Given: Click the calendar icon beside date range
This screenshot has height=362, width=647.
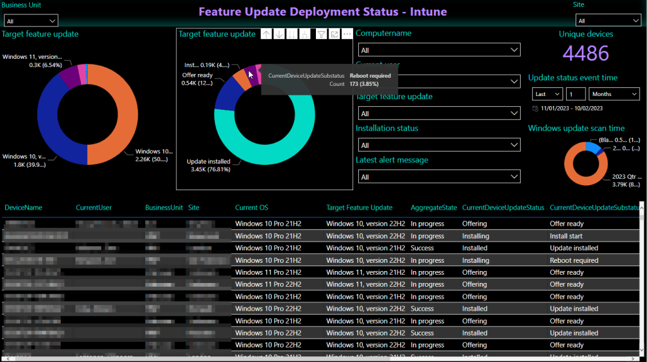Looking at the screenshot, I should [536, 109].
